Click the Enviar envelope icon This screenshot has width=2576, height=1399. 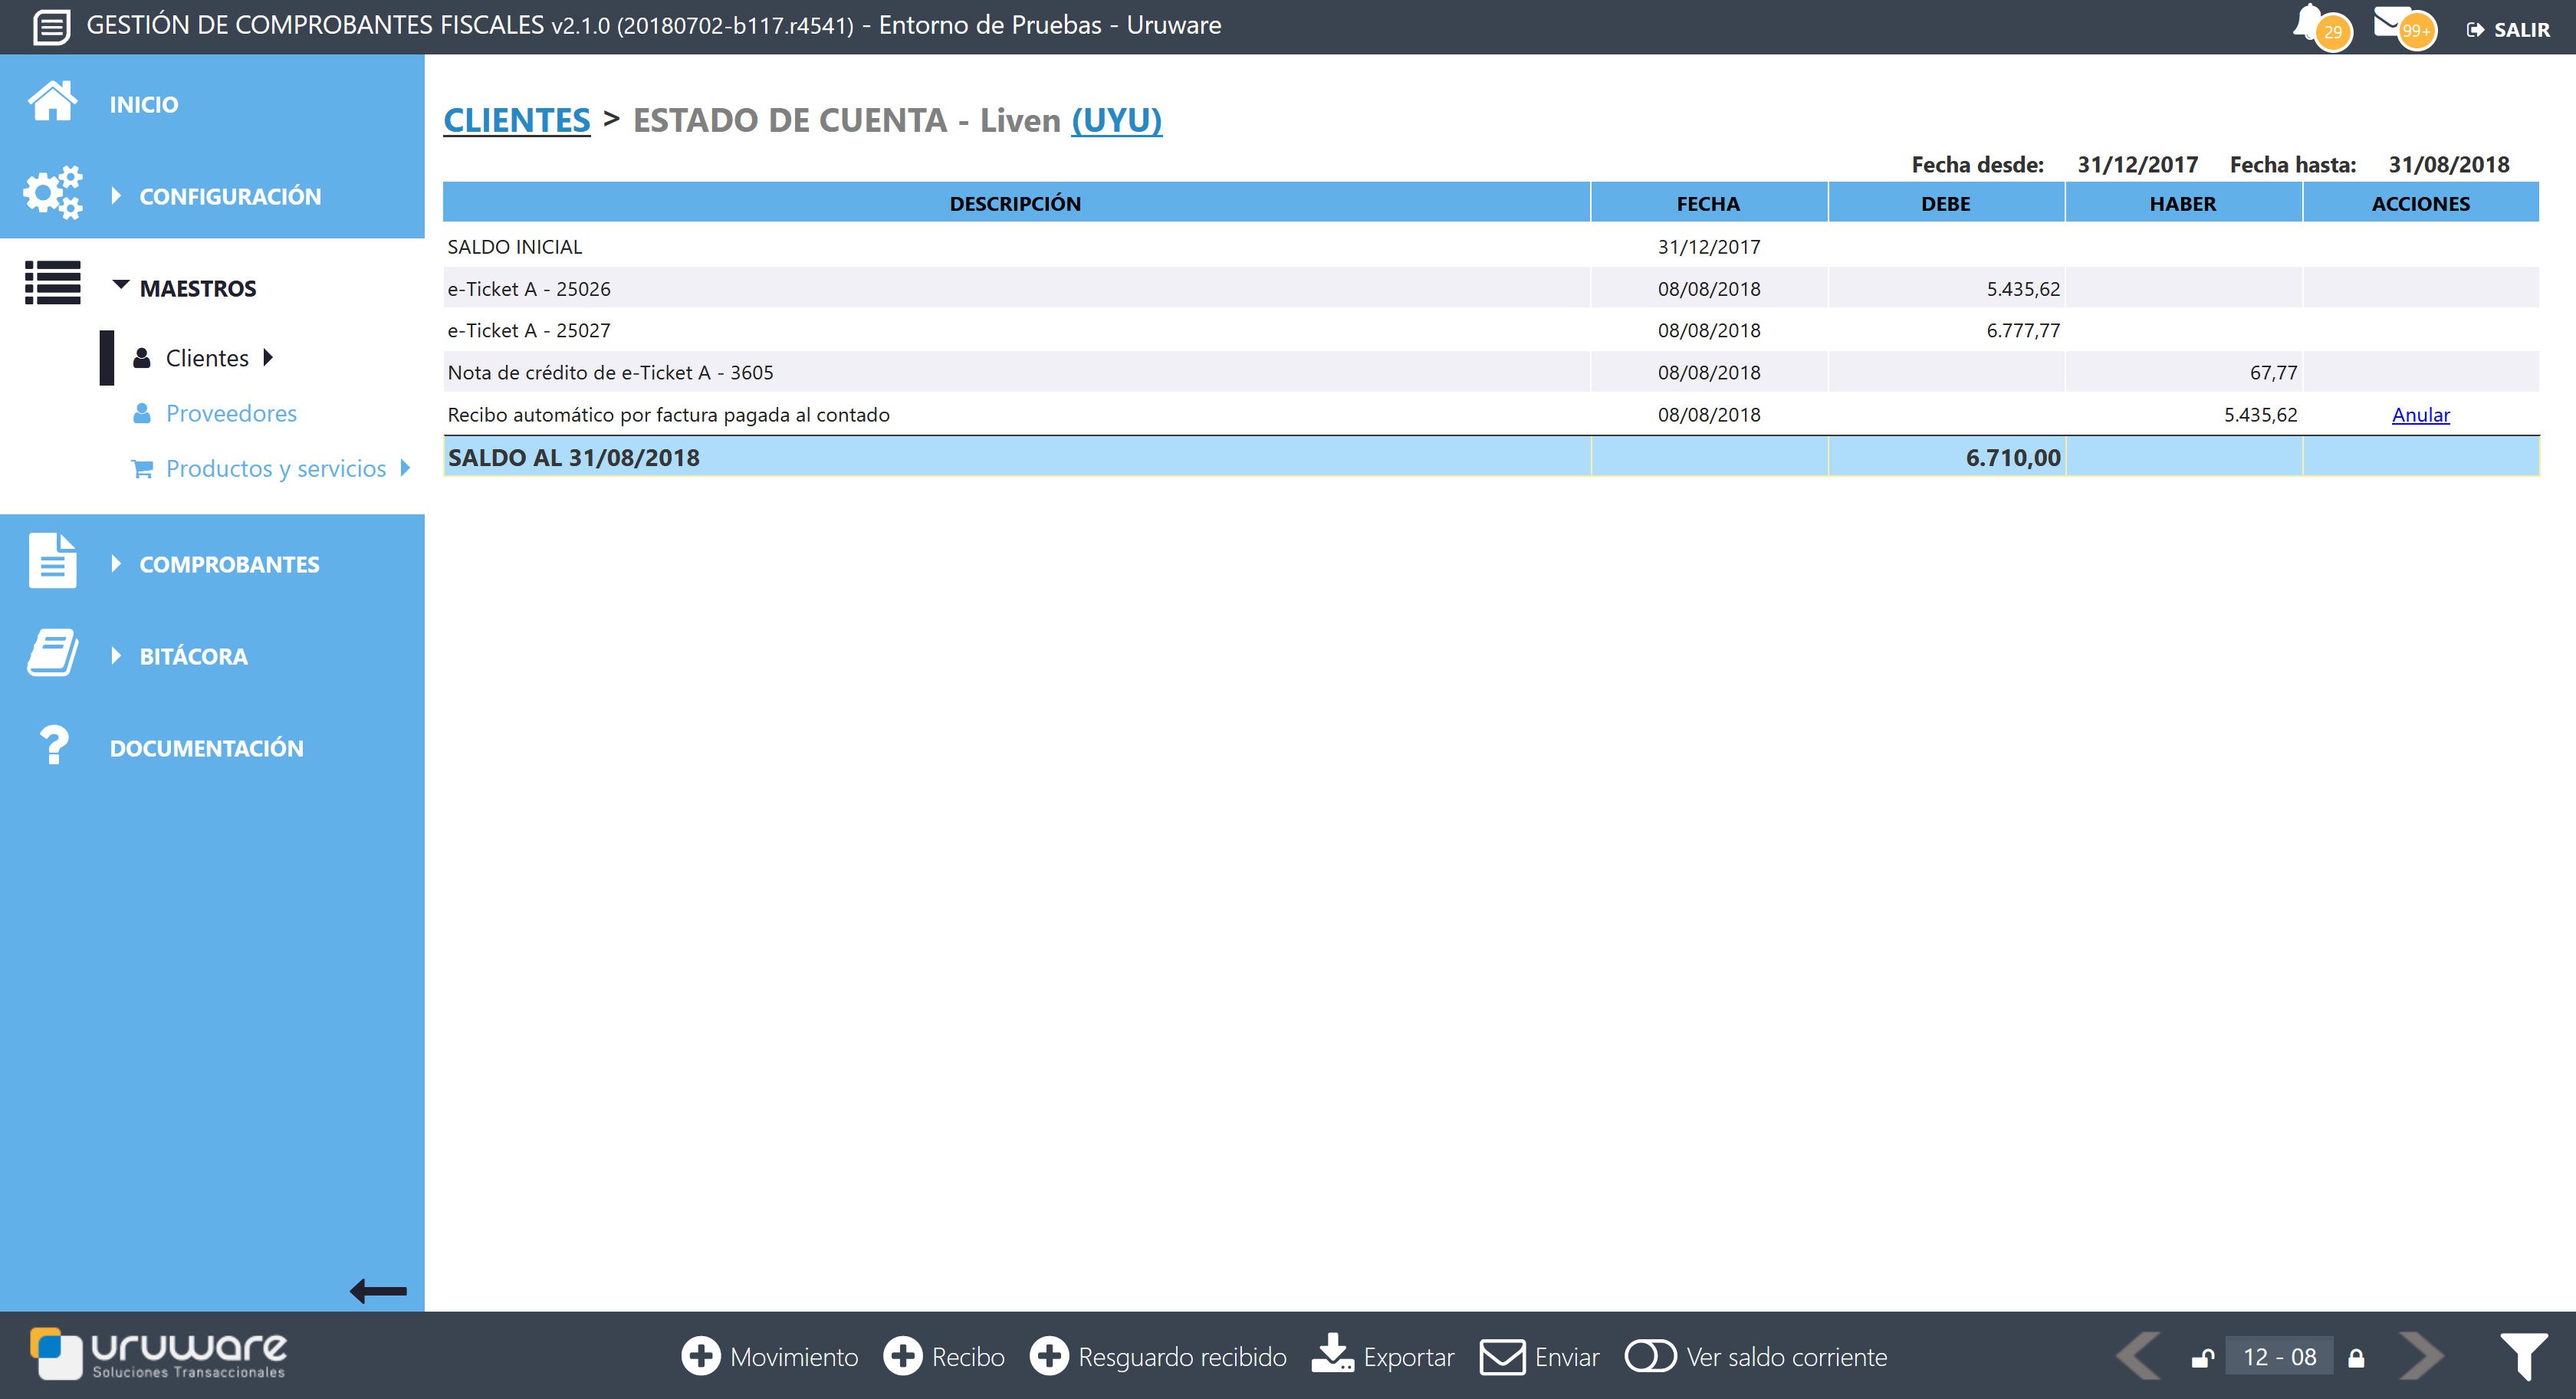pyautogui.click(x=1502, y=1357)
